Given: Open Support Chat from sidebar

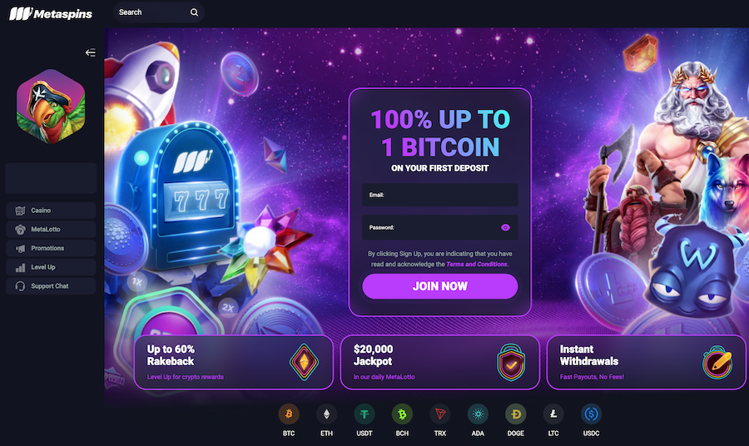Looking at the screenshot, I should [x=51, y=286].
